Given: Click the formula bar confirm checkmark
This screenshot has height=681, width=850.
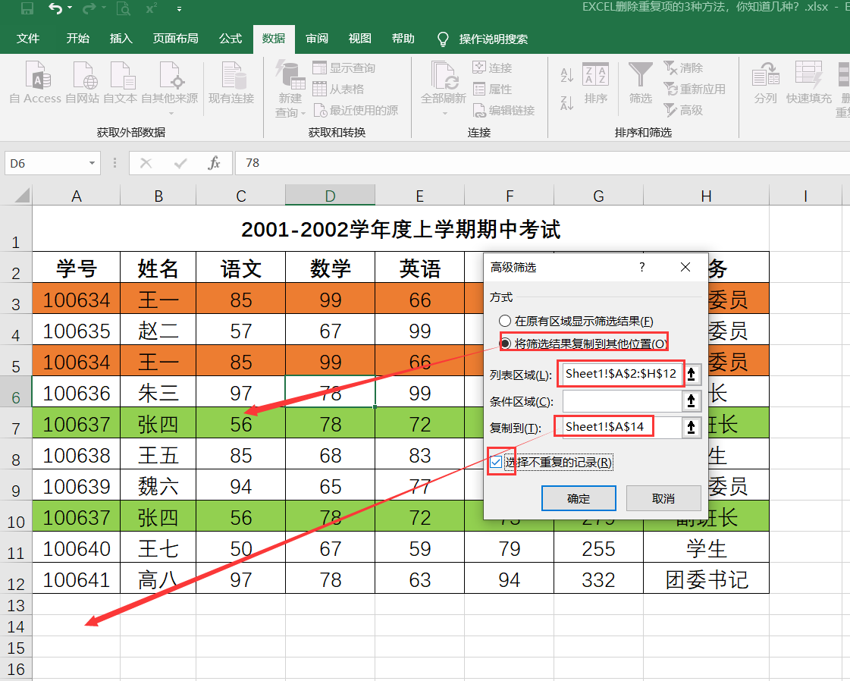Looking at the screenshot, I should (x=180, y=162).
